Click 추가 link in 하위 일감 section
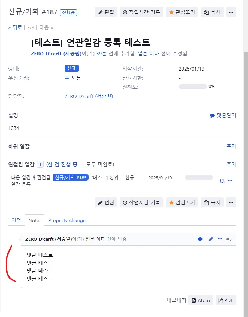 point(231,146)
